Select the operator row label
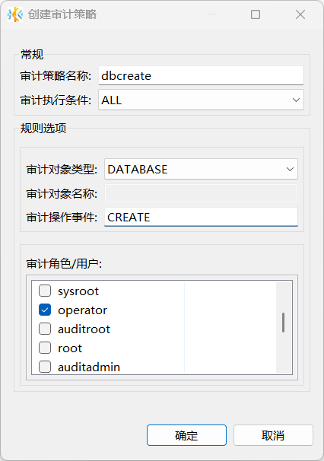Viewport: 324px width, 461px height. (x=83, y=310)
